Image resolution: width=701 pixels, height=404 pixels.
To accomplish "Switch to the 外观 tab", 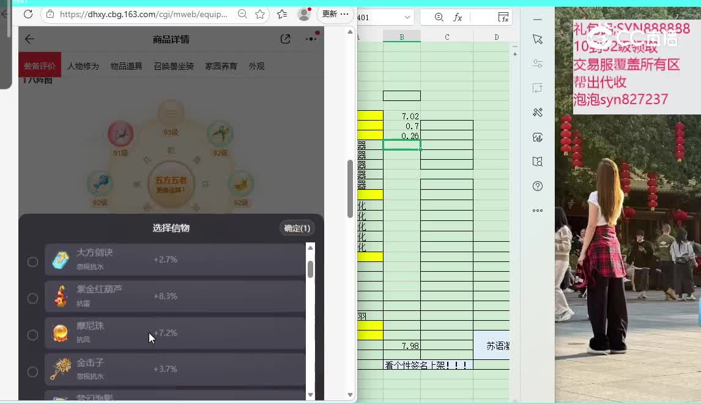I will 257,66.
